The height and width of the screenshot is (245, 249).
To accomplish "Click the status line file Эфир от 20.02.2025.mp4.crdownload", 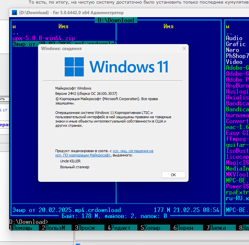I will tap(67, 210).
